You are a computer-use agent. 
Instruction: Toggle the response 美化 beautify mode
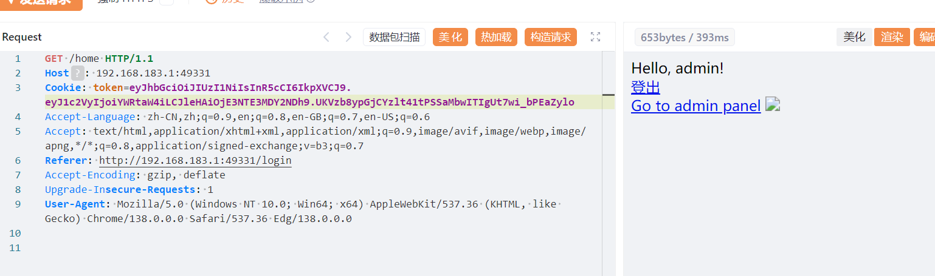pyautogui.click(x=854, y=37)
